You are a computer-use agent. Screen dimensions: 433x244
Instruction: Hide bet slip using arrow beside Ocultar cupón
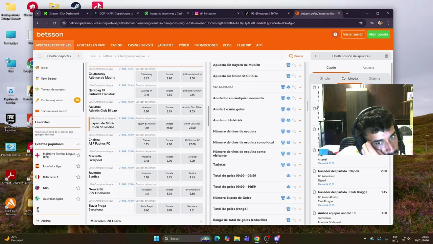click(x=315, y=56)
